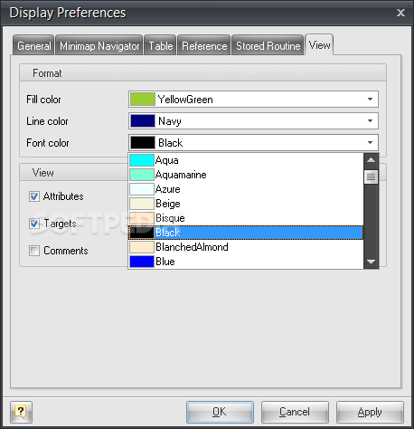This screenshot has height=429, width=414.
Task: Click the help question mark icon
Action: [21, 412]
